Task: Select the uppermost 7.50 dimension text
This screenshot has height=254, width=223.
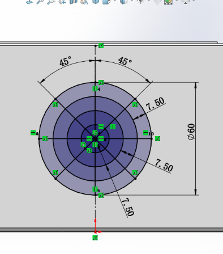Action: pyautogui.click(x=156, y=103)
